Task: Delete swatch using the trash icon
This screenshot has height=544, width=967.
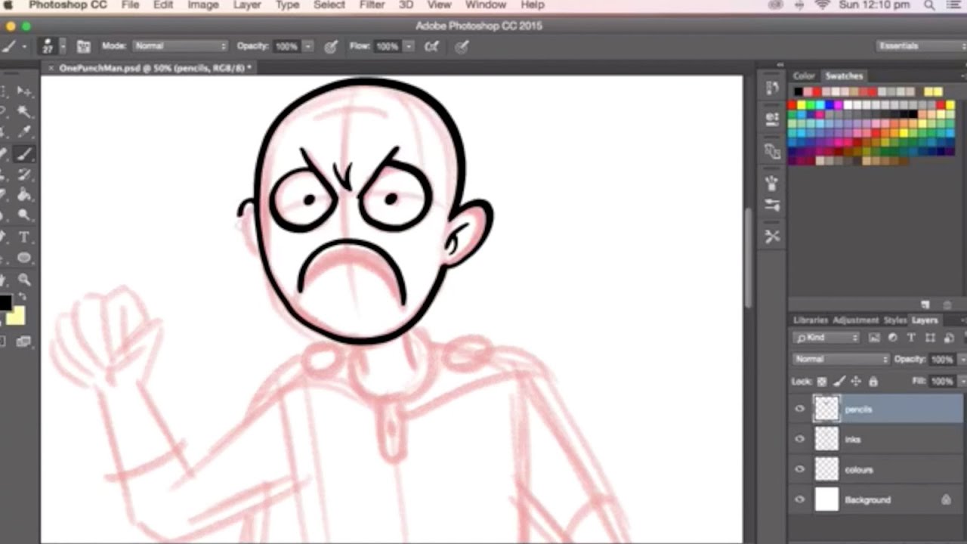Action: click(x=947, y=304)
